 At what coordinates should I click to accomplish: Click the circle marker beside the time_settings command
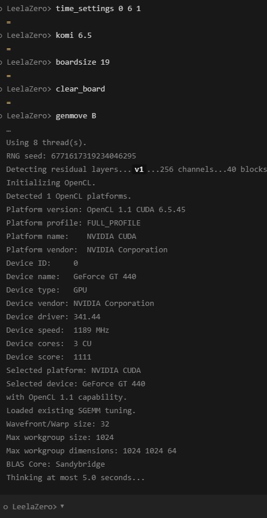[x=1, y=9]
